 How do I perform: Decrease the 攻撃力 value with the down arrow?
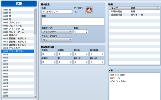54,55
